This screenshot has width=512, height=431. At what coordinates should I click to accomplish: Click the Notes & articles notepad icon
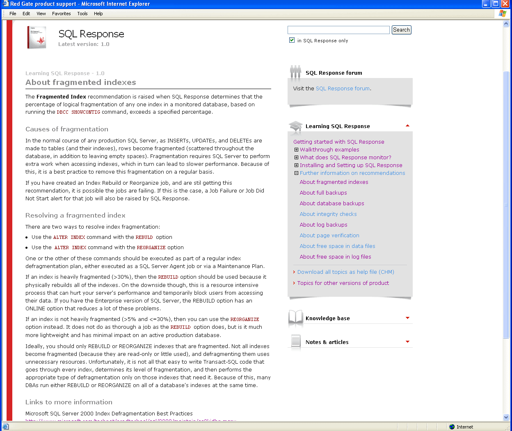point(296,342)
